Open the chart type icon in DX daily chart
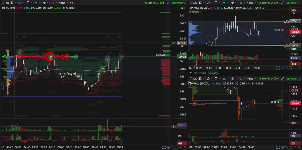 pyautogui.click(x=224, y=3)
